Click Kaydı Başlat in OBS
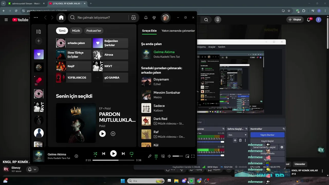The height and width of the screenshot is (185, 329). [267, 141]
